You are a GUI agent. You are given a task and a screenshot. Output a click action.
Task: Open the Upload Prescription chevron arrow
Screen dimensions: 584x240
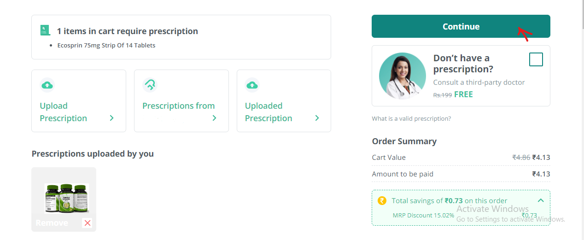tap(111, 118)
